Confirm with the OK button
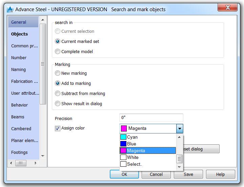The width and height of the screenshot is (244, 187). point(124,174)
